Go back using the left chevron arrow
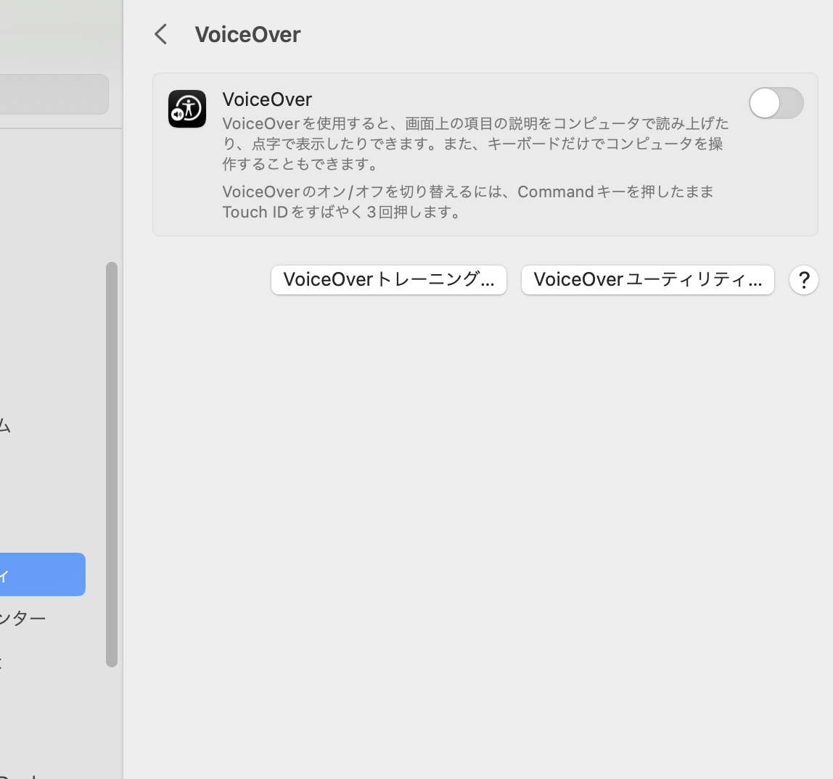The width and height of the screenshot is (833, 779). (x=161, y=34)
